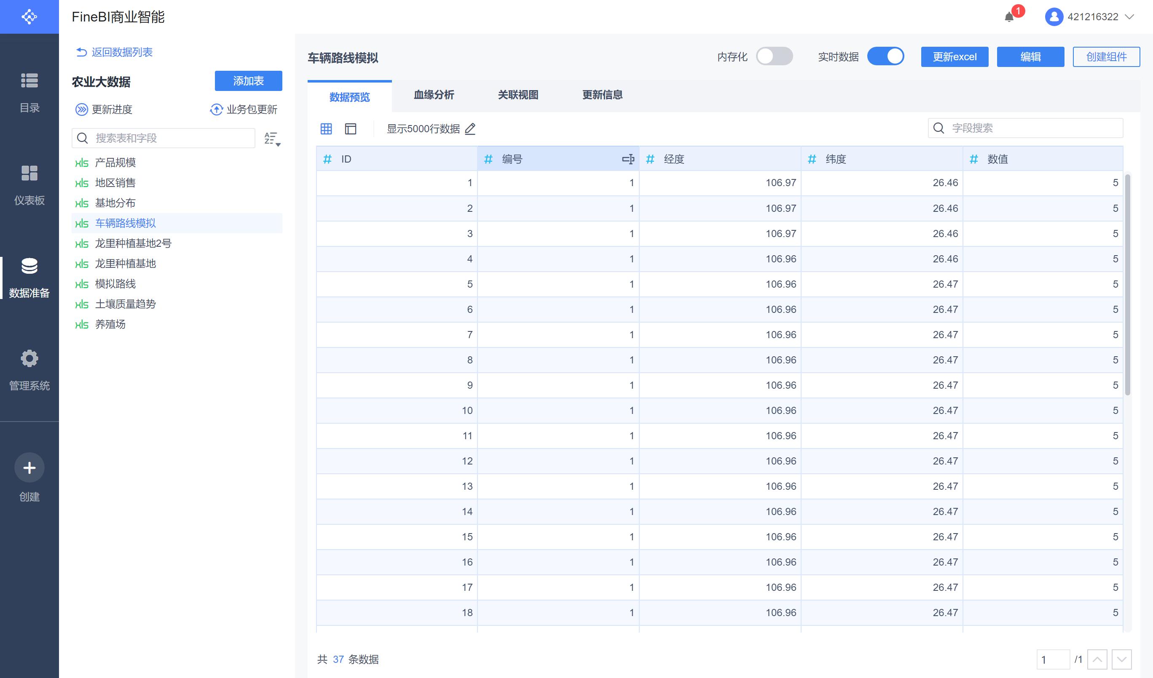The height and width of the screenshot is (678, 1153).
Task: Open the 管理系统 settings gear icon
Action: click(x=29, y=358)
